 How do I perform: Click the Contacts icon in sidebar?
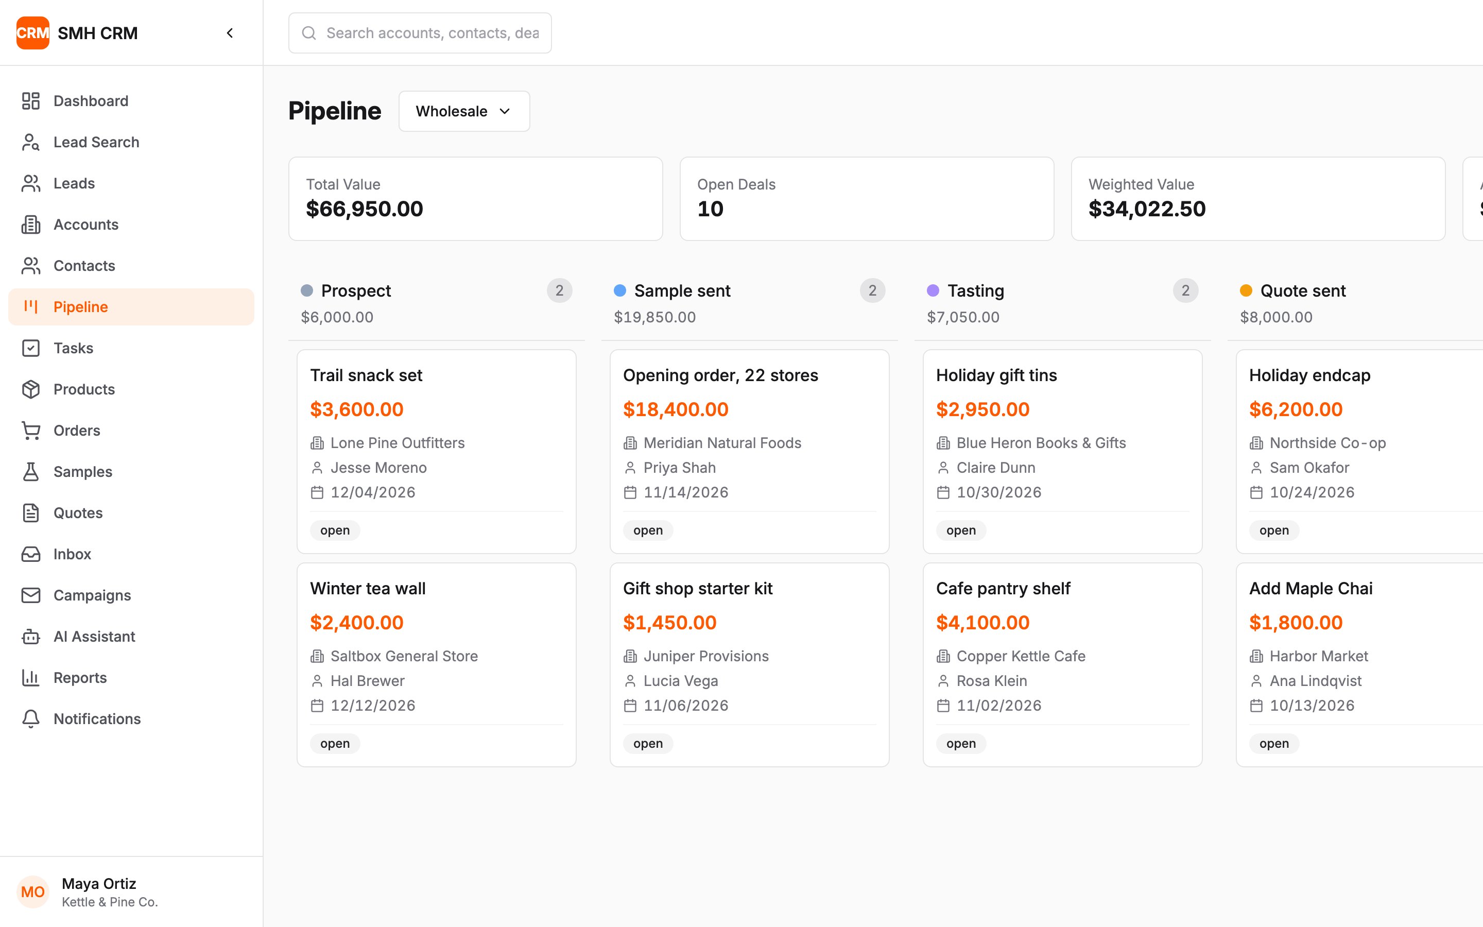[31, 265]
